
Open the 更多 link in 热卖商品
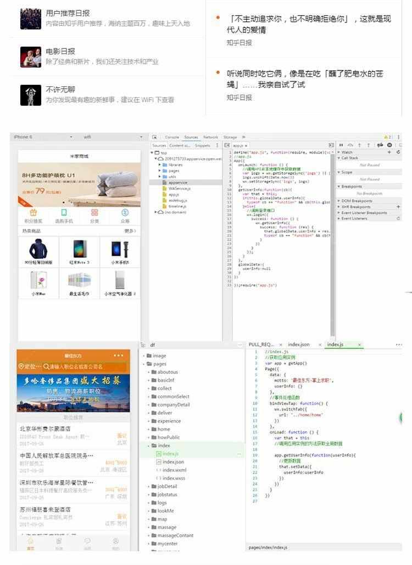pyautogui.click(x=130, y=231)
